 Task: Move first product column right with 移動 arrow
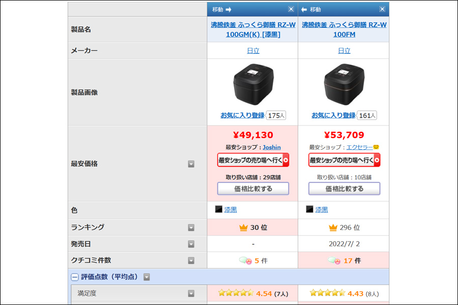[222, 10]
